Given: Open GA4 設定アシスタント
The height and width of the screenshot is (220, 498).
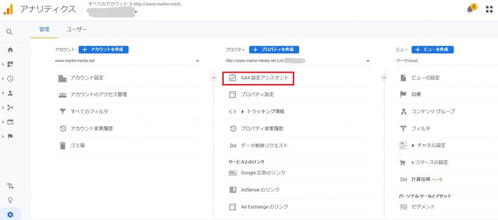Looking at the screenshot, I should pos(265,78).
